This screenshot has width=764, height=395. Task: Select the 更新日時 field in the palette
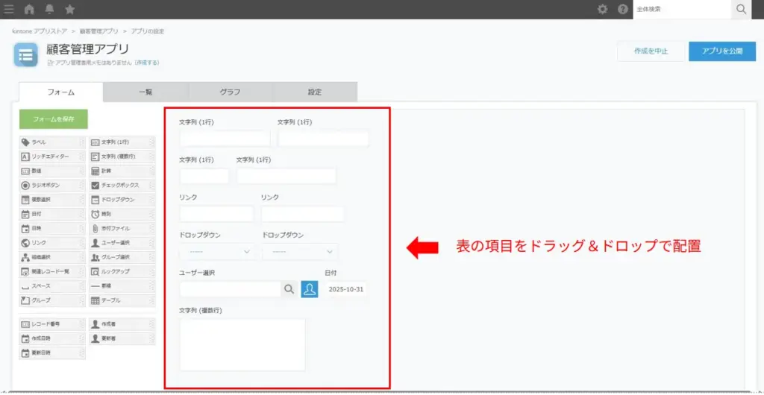(53, 353)
